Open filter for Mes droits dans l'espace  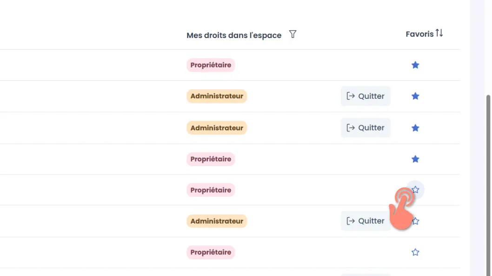(x=293, y=34)
